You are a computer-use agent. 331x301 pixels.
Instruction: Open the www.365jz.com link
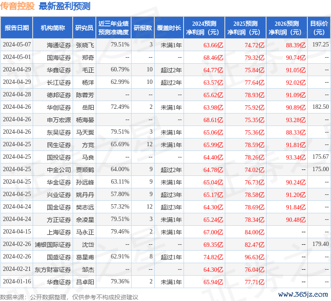[303, 294]
